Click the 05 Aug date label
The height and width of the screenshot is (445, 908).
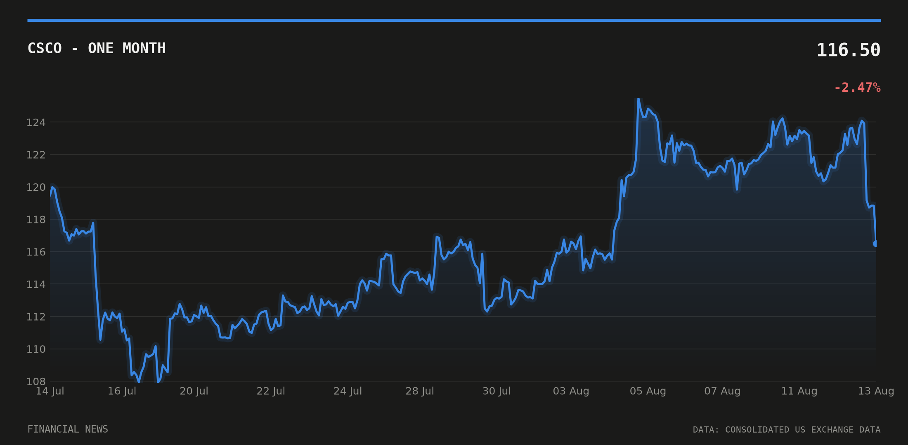(648, 391)
